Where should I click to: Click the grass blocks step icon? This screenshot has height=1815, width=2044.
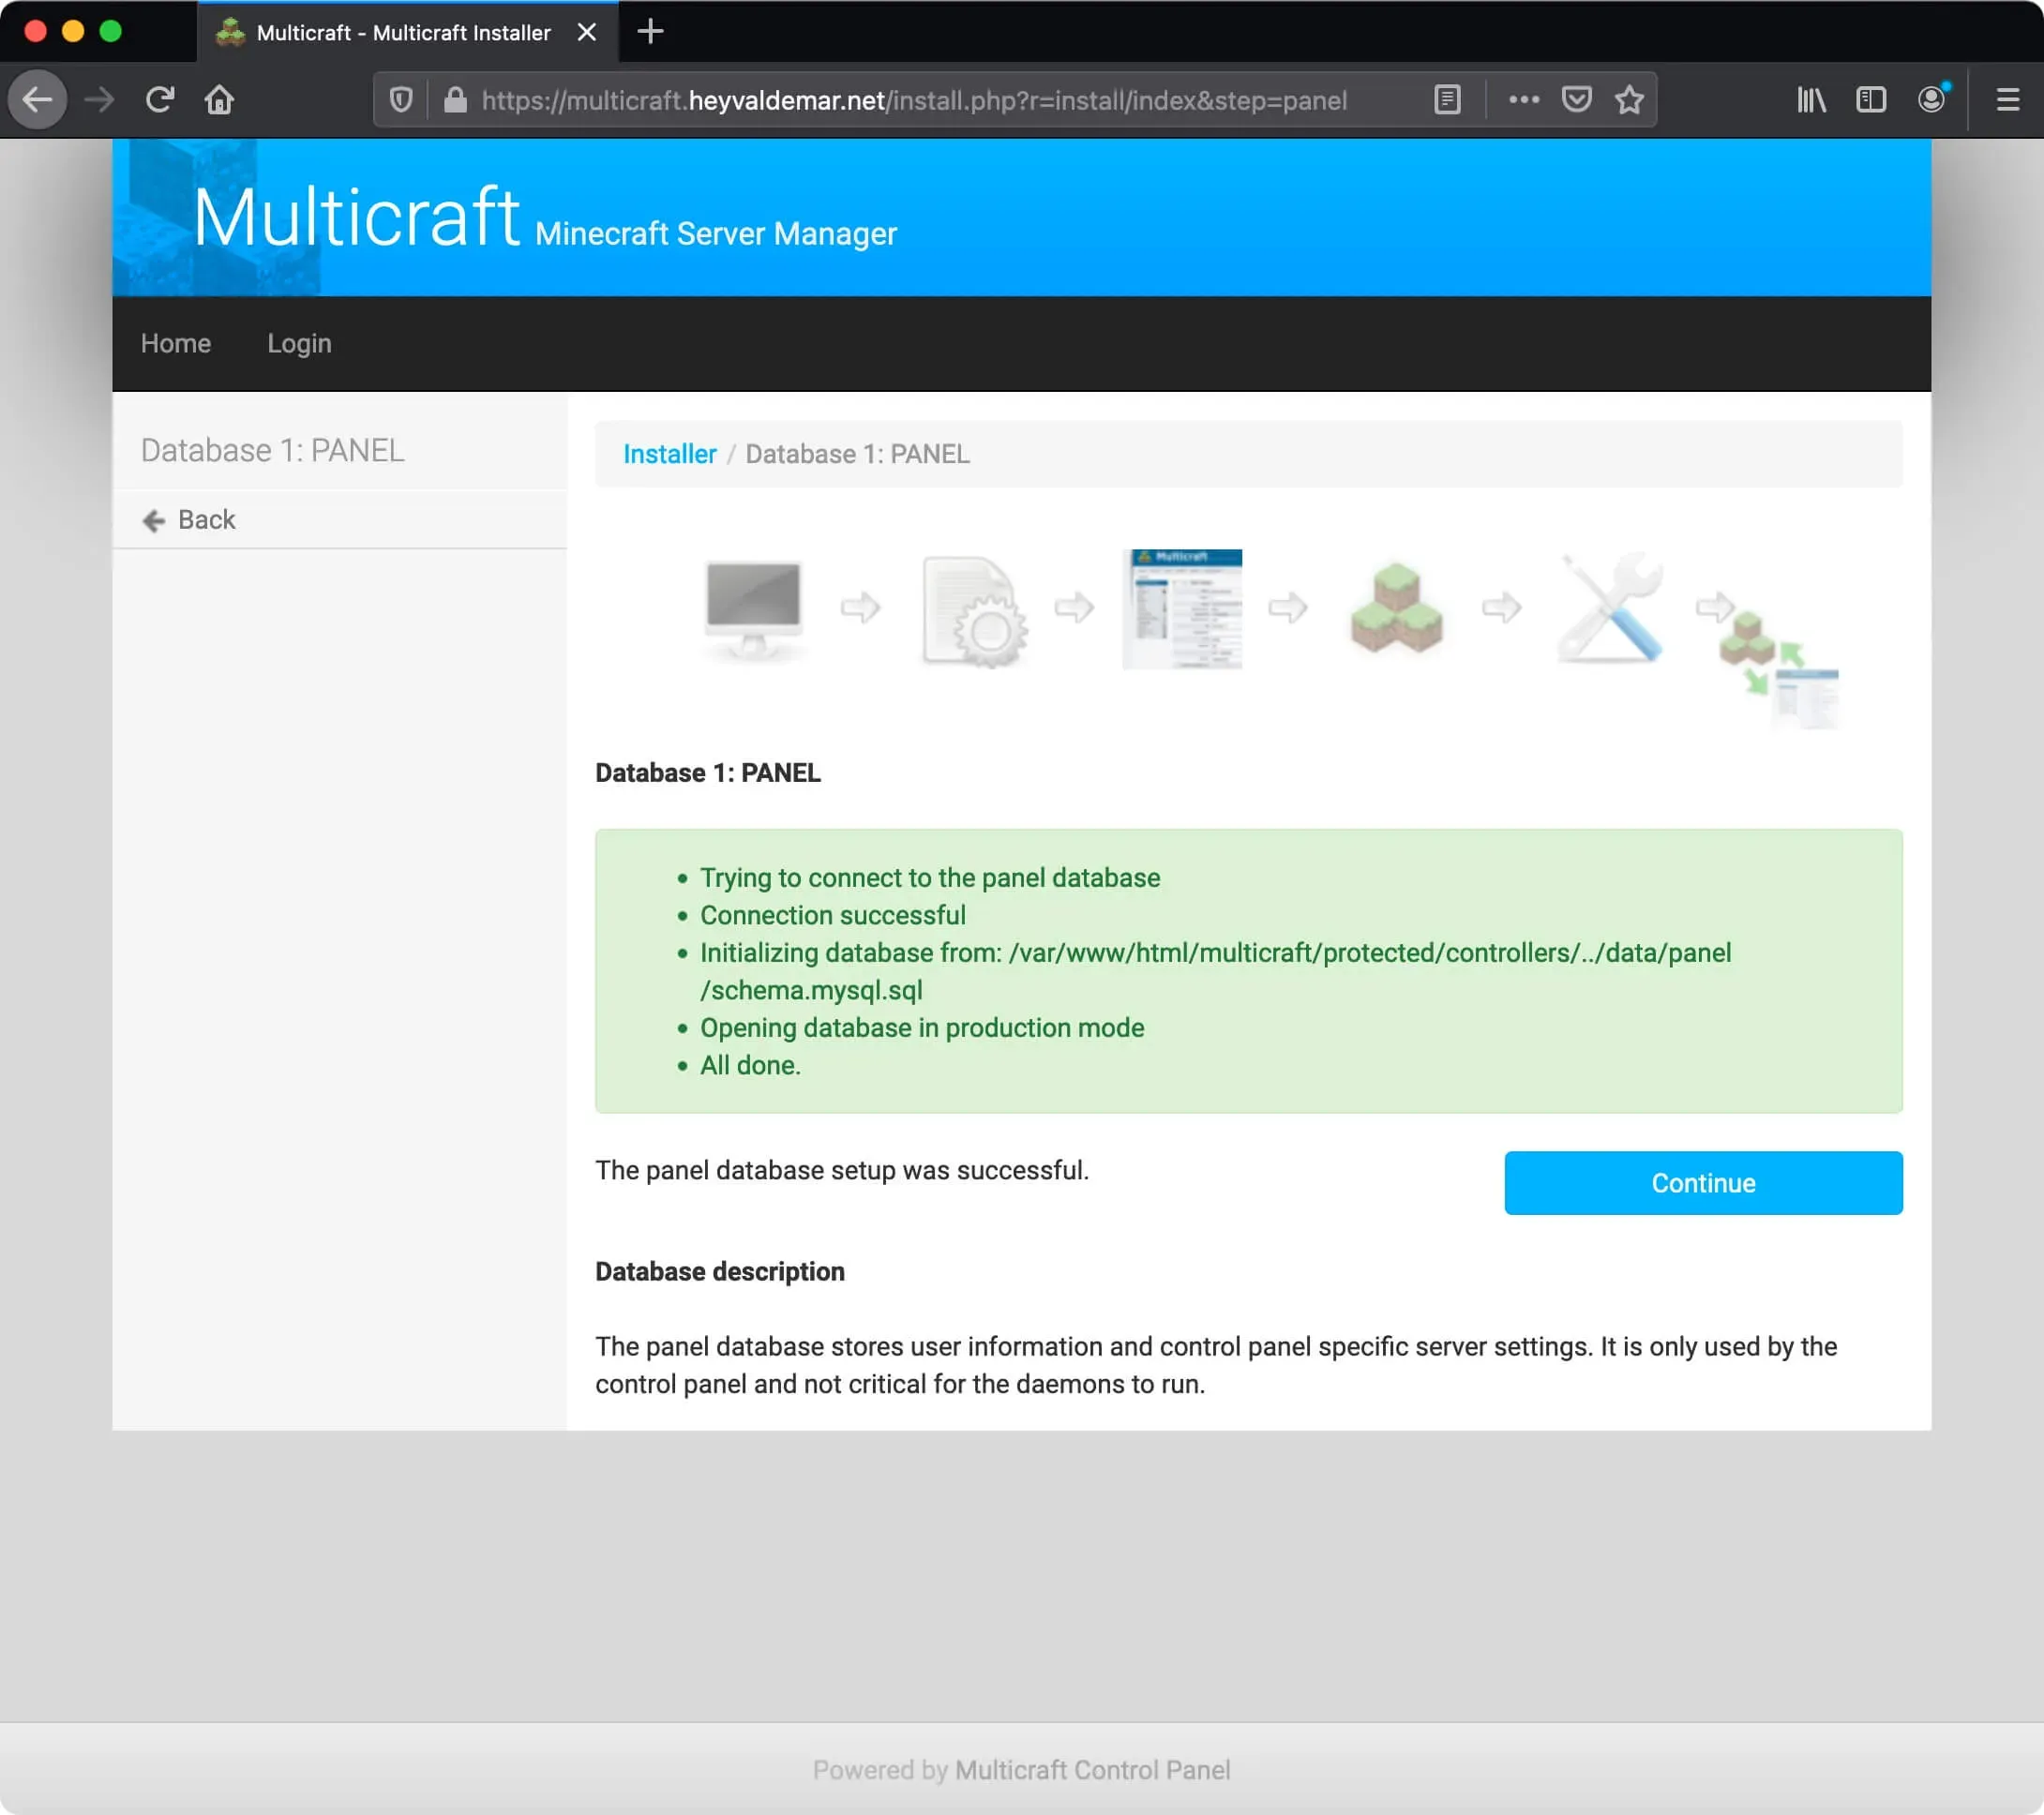(x=1396, y=607)
